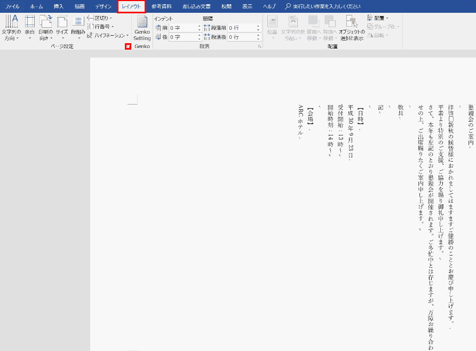Image resolution: width=476 pixels, height=351 pixels.
Task: Click the 段組み columns icon
Action: 78,28
